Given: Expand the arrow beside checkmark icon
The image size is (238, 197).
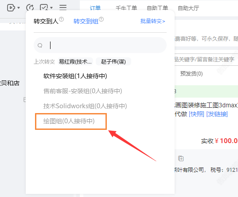Looking at the screenshot, I should pyautogui.click(x=51, y=8).
